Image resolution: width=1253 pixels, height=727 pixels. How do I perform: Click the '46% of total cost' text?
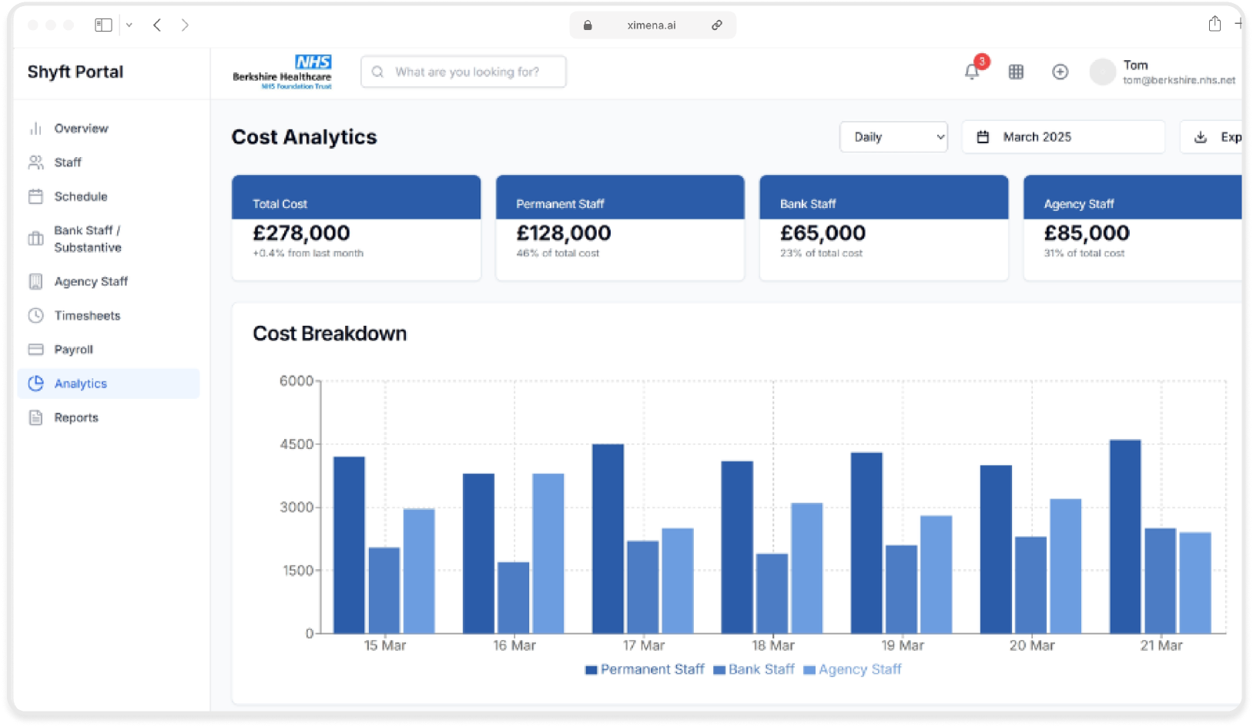pos(558,253)
